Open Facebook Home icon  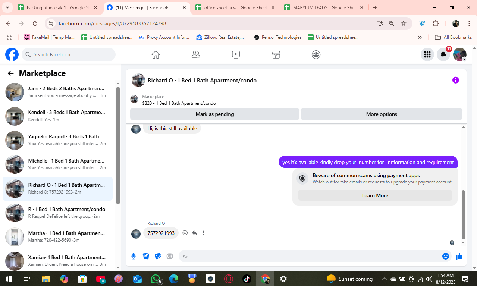tap(156, 55)
